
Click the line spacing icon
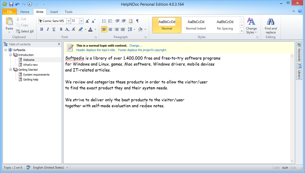click(130, 29)
